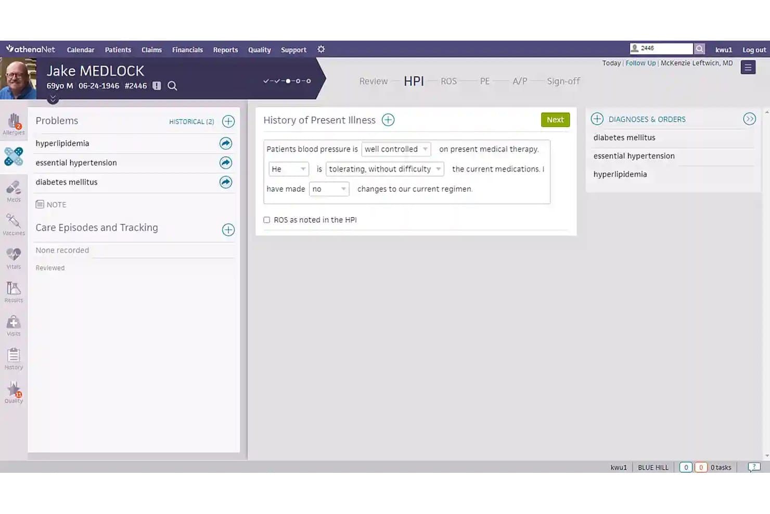Open the 'He' pronoun dropdown
The height and width of the screenshot is (514, 770).
[289, 169]
